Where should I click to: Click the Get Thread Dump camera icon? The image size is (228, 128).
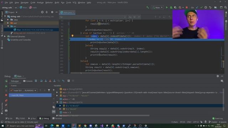[x=6, y=111]
